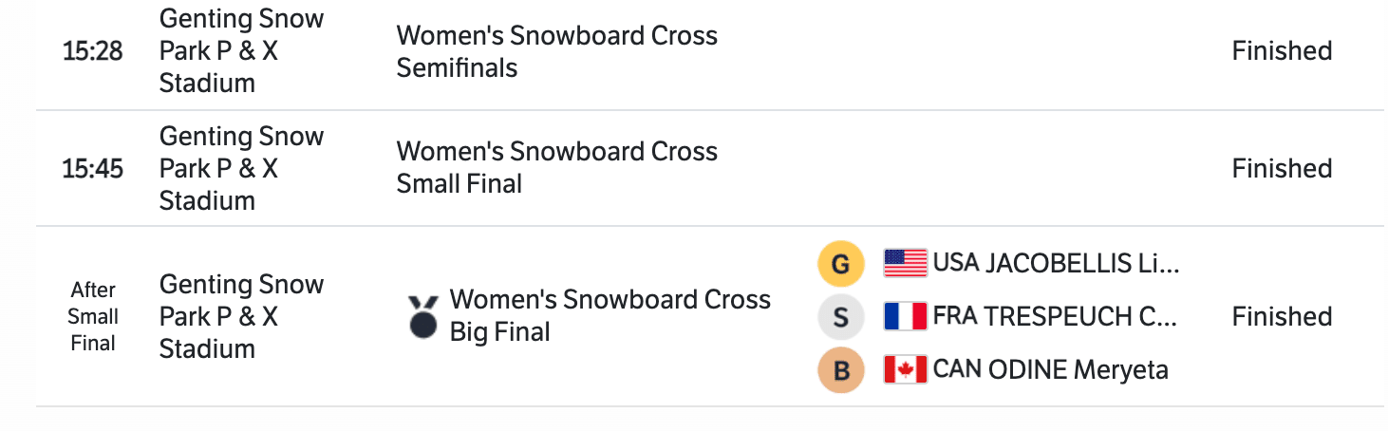Click Finished status for the Big Final
This screenshot has width=1388, height=431.
pyautogui.click(x=1282, y=316)
